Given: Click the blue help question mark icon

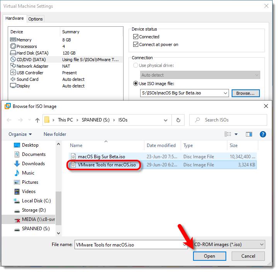Looking at the screenshot, I should (263, 134).
